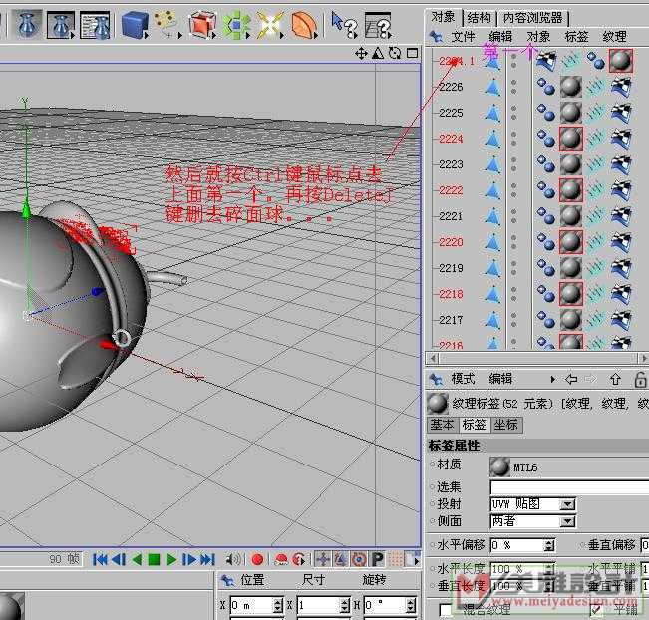Toggle the 平铺 checkbox
Viewport: 649px width, 620px height.
tap(595, 610)
